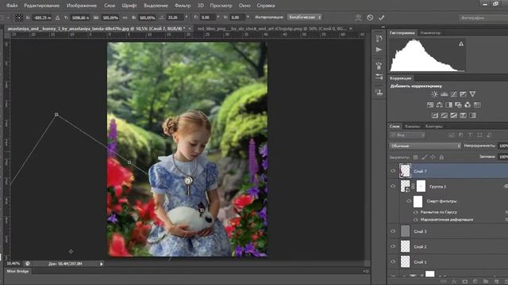Image resolution: width=508 pixels, height=285 pixels.
Task: Toggle the pixel layer filter icon
Action: coord(452,135)
